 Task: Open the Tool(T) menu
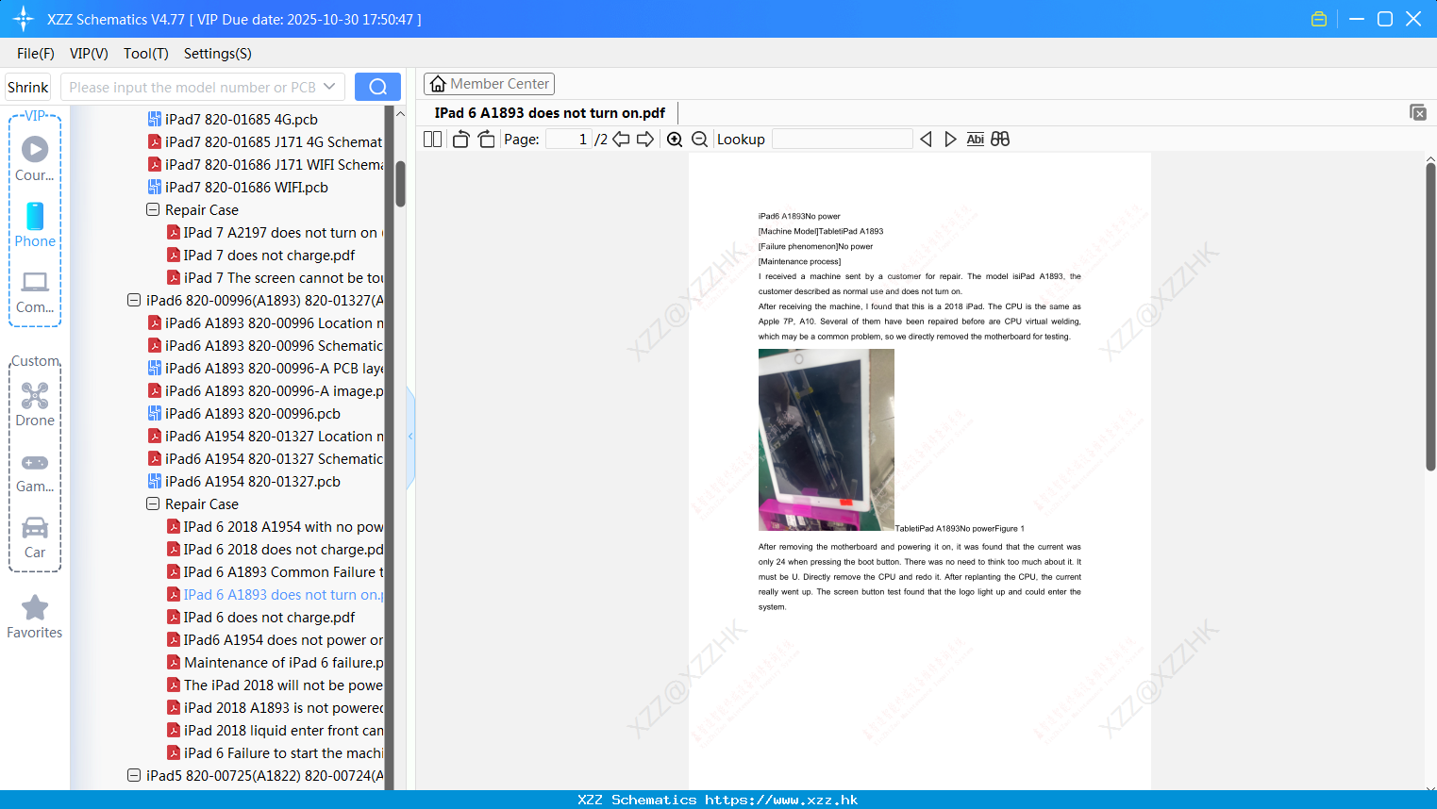146,54
